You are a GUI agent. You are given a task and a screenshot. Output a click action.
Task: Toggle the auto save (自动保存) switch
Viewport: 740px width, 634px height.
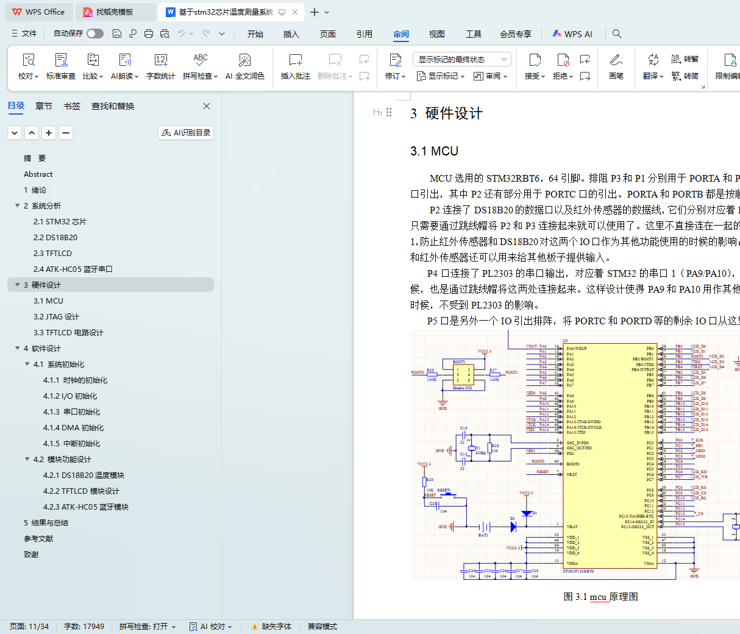pyautogui.click(x=94, y=34)
